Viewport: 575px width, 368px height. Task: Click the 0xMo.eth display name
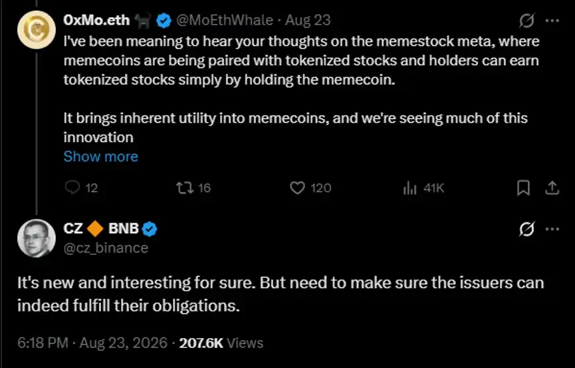tap(96, 20)
